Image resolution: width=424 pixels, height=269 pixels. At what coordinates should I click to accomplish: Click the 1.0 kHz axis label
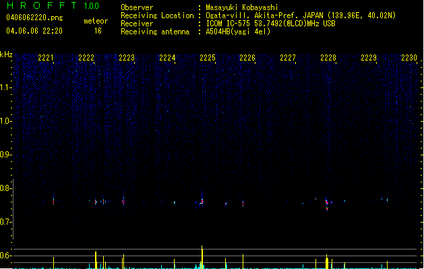pyautogui.click(x=5, y=121)
